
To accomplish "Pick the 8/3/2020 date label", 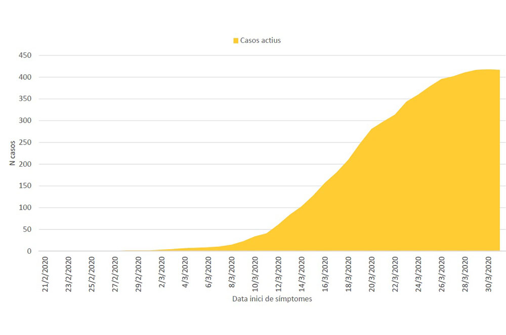I will [232, 272].
